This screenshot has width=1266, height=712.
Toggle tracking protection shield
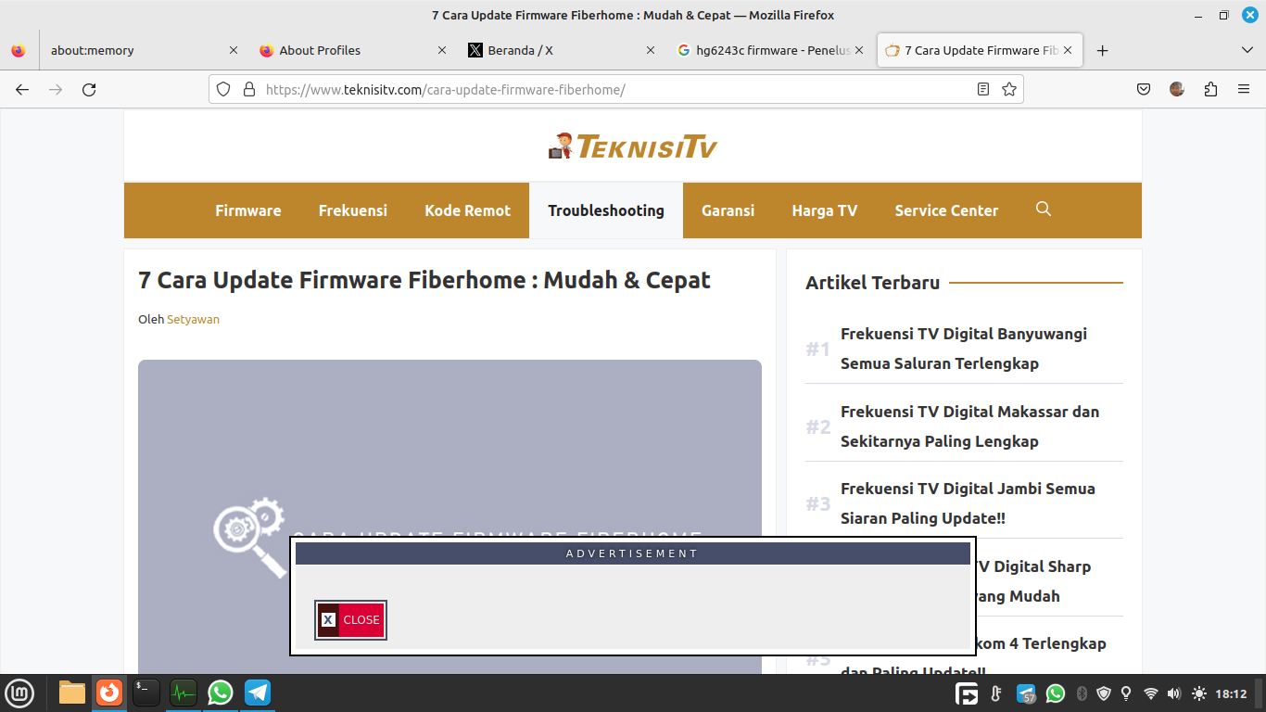[x=222, y=89]
